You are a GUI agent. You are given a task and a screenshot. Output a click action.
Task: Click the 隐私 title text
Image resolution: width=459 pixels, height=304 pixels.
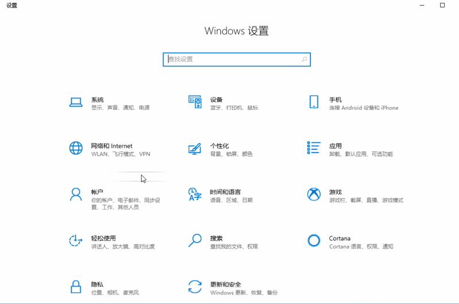click(97, 285)
